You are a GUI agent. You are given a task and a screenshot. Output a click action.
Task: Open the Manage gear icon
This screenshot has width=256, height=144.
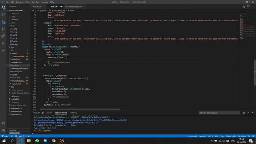(3, 131)
